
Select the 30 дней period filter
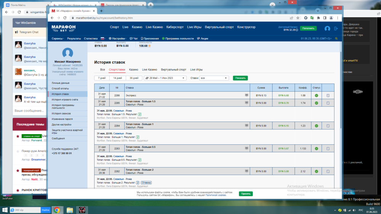pyautogui.click(x=134, y=78)
